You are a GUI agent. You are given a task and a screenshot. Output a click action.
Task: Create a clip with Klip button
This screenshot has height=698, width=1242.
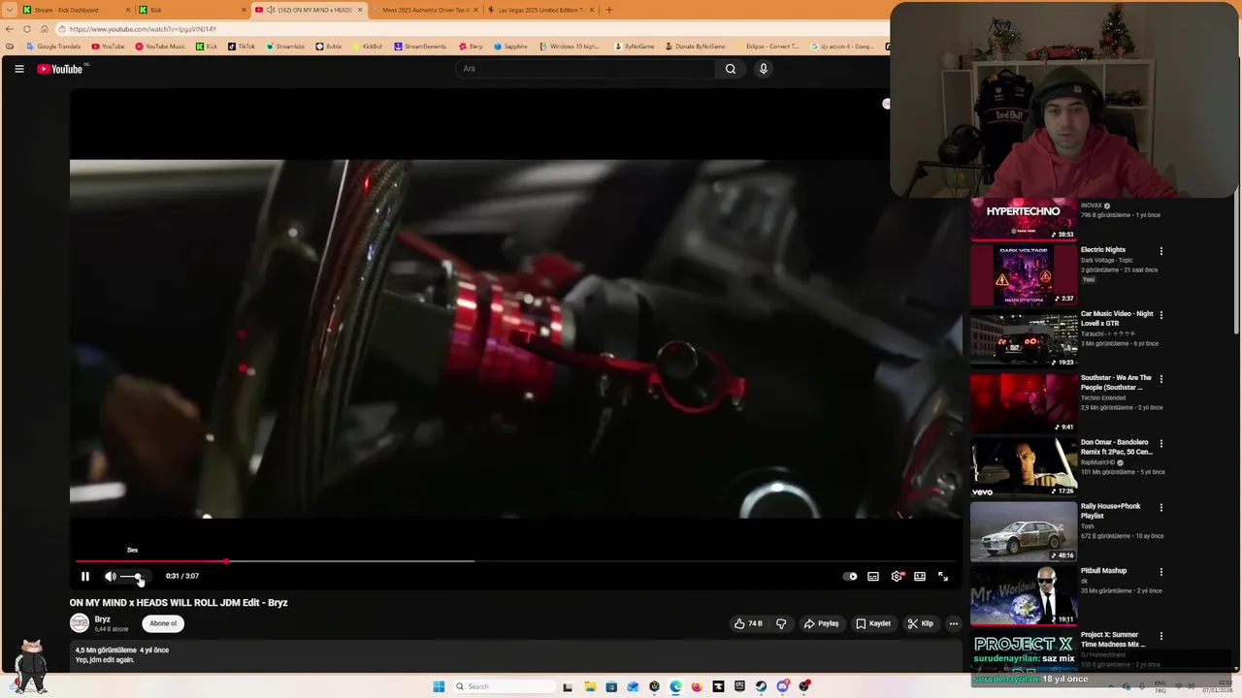click(921, 623)
